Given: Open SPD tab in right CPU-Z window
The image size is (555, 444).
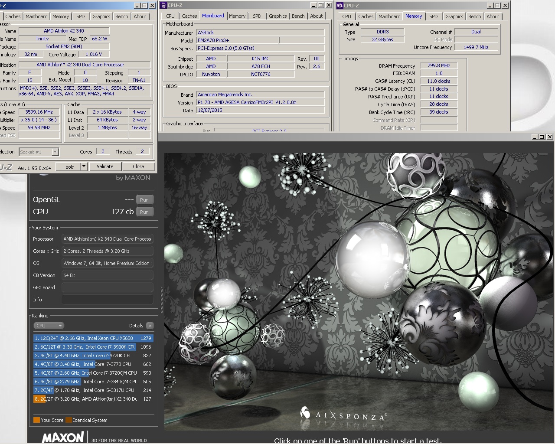Looking at the screenshot, I should tap(434, 16).
